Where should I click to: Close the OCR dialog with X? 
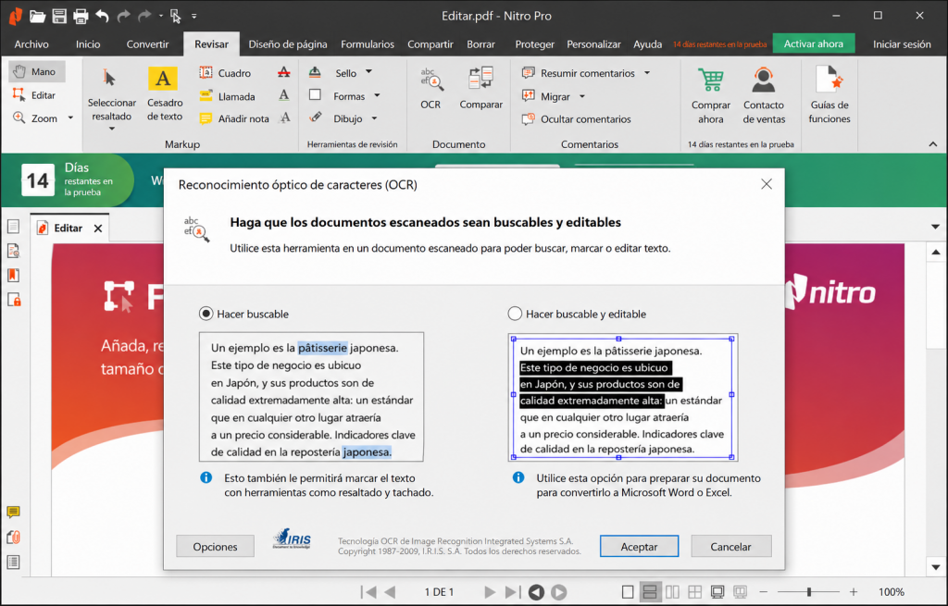(766, 184)
